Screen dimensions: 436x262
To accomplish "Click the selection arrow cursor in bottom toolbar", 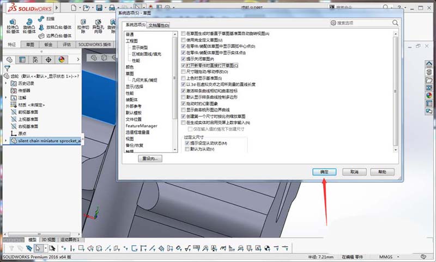I will coord(38,248).
